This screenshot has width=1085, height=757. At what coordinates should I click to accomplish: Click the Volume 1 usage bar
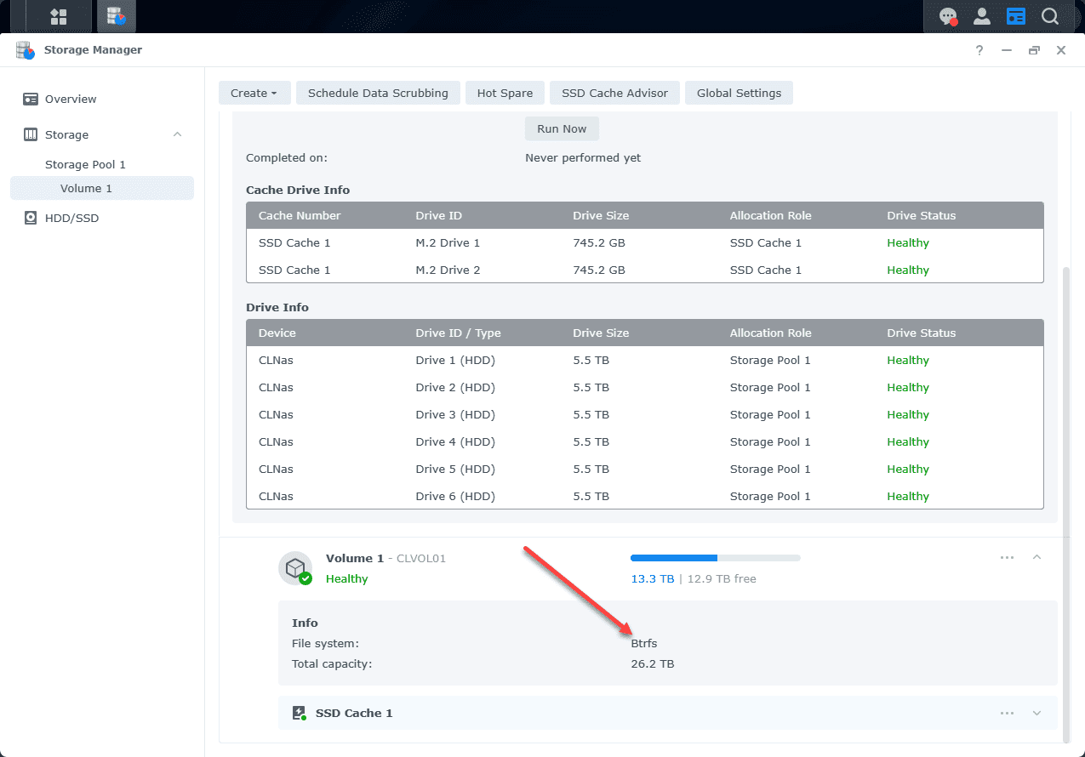715,558
